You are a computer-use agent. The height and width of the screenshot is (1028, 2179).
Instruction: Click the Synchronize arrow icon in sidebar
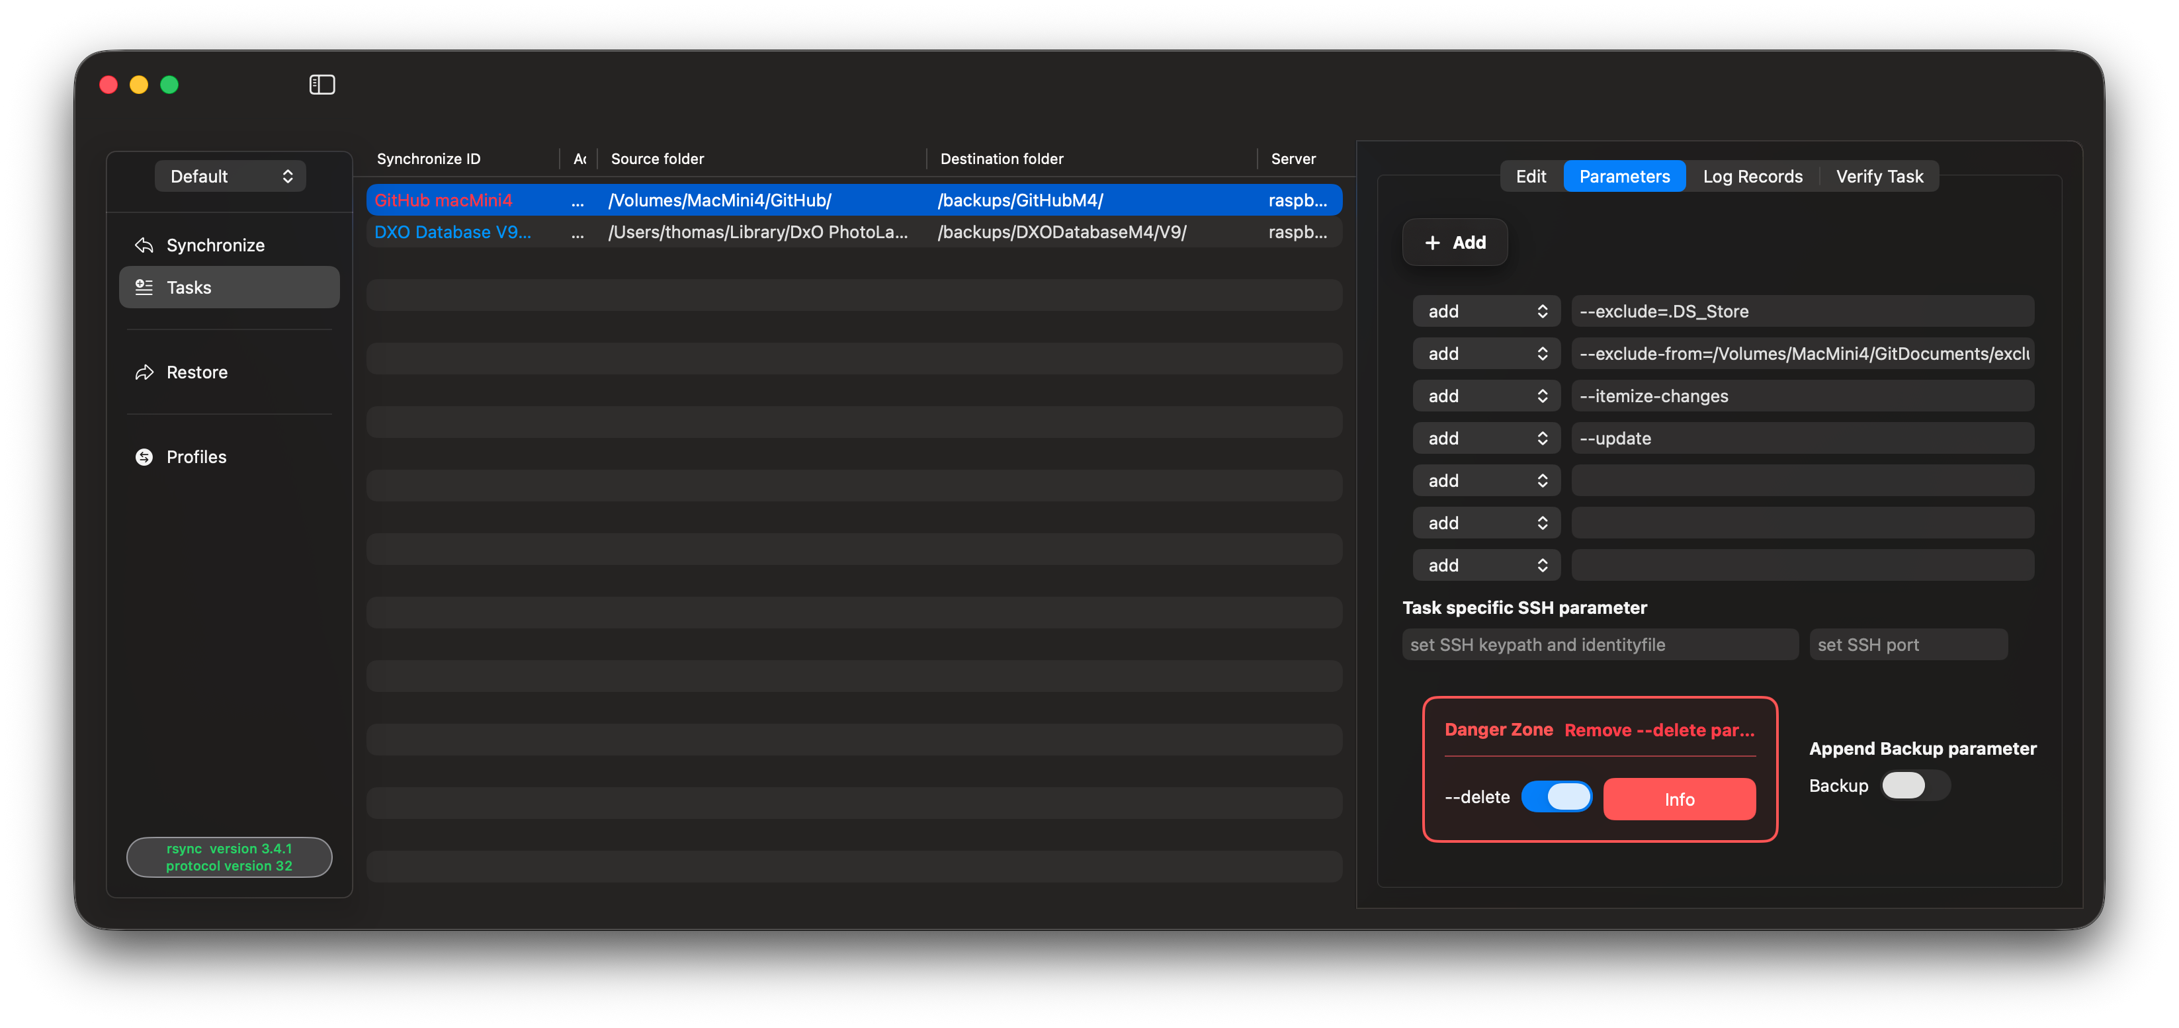[144, 245]
